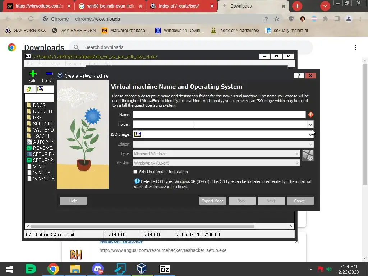Show hidden system tray icons
This screenshot has height=276, width=368.
tap(311, 269)
